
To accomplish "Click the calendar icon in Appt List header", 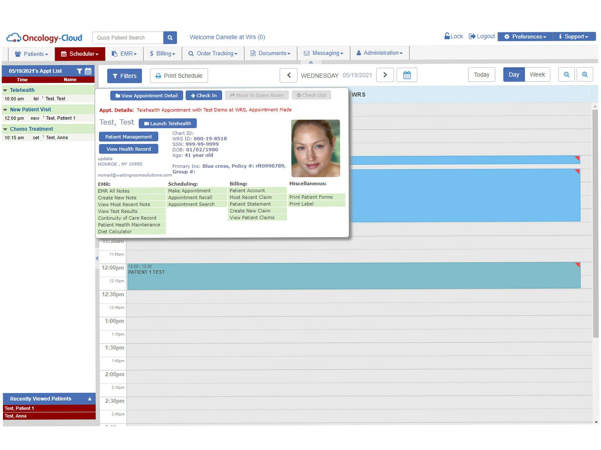I will click(88, 70).
